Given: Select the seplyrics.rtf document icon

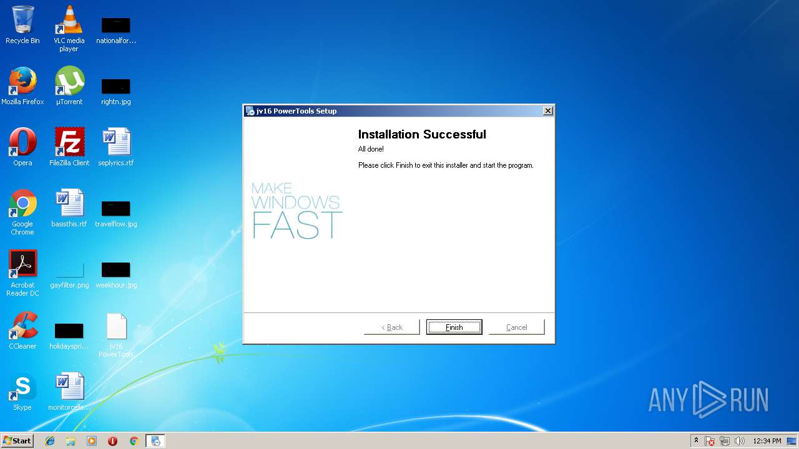Looking at the screenshot, I should 116,148.
